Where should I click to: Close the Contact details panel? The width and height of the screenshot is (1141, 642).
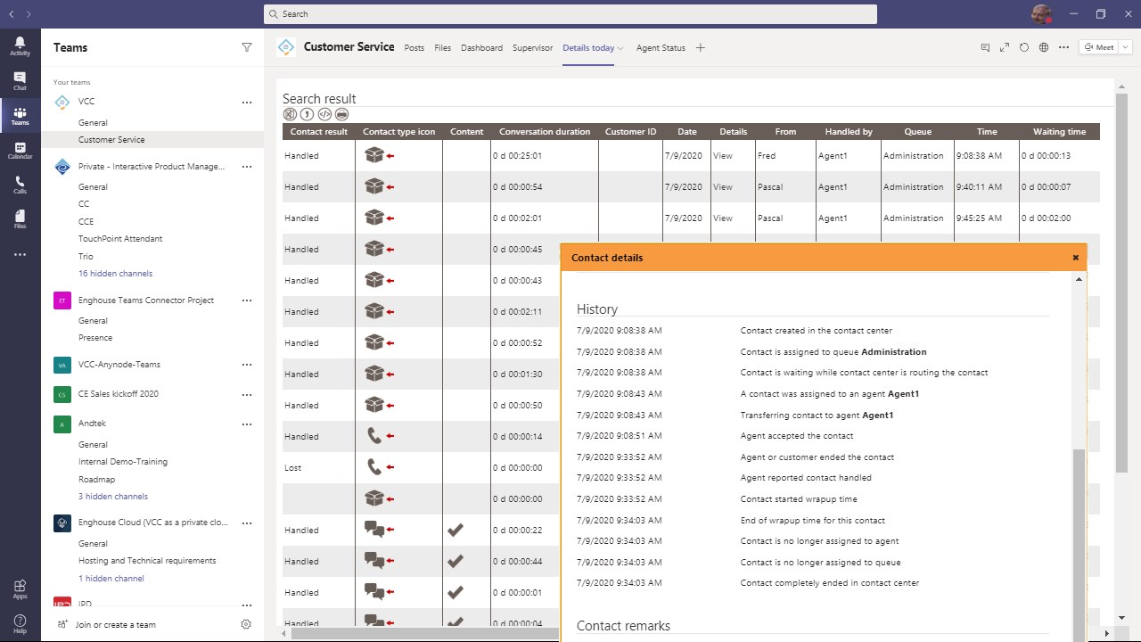click(1076, 258)
